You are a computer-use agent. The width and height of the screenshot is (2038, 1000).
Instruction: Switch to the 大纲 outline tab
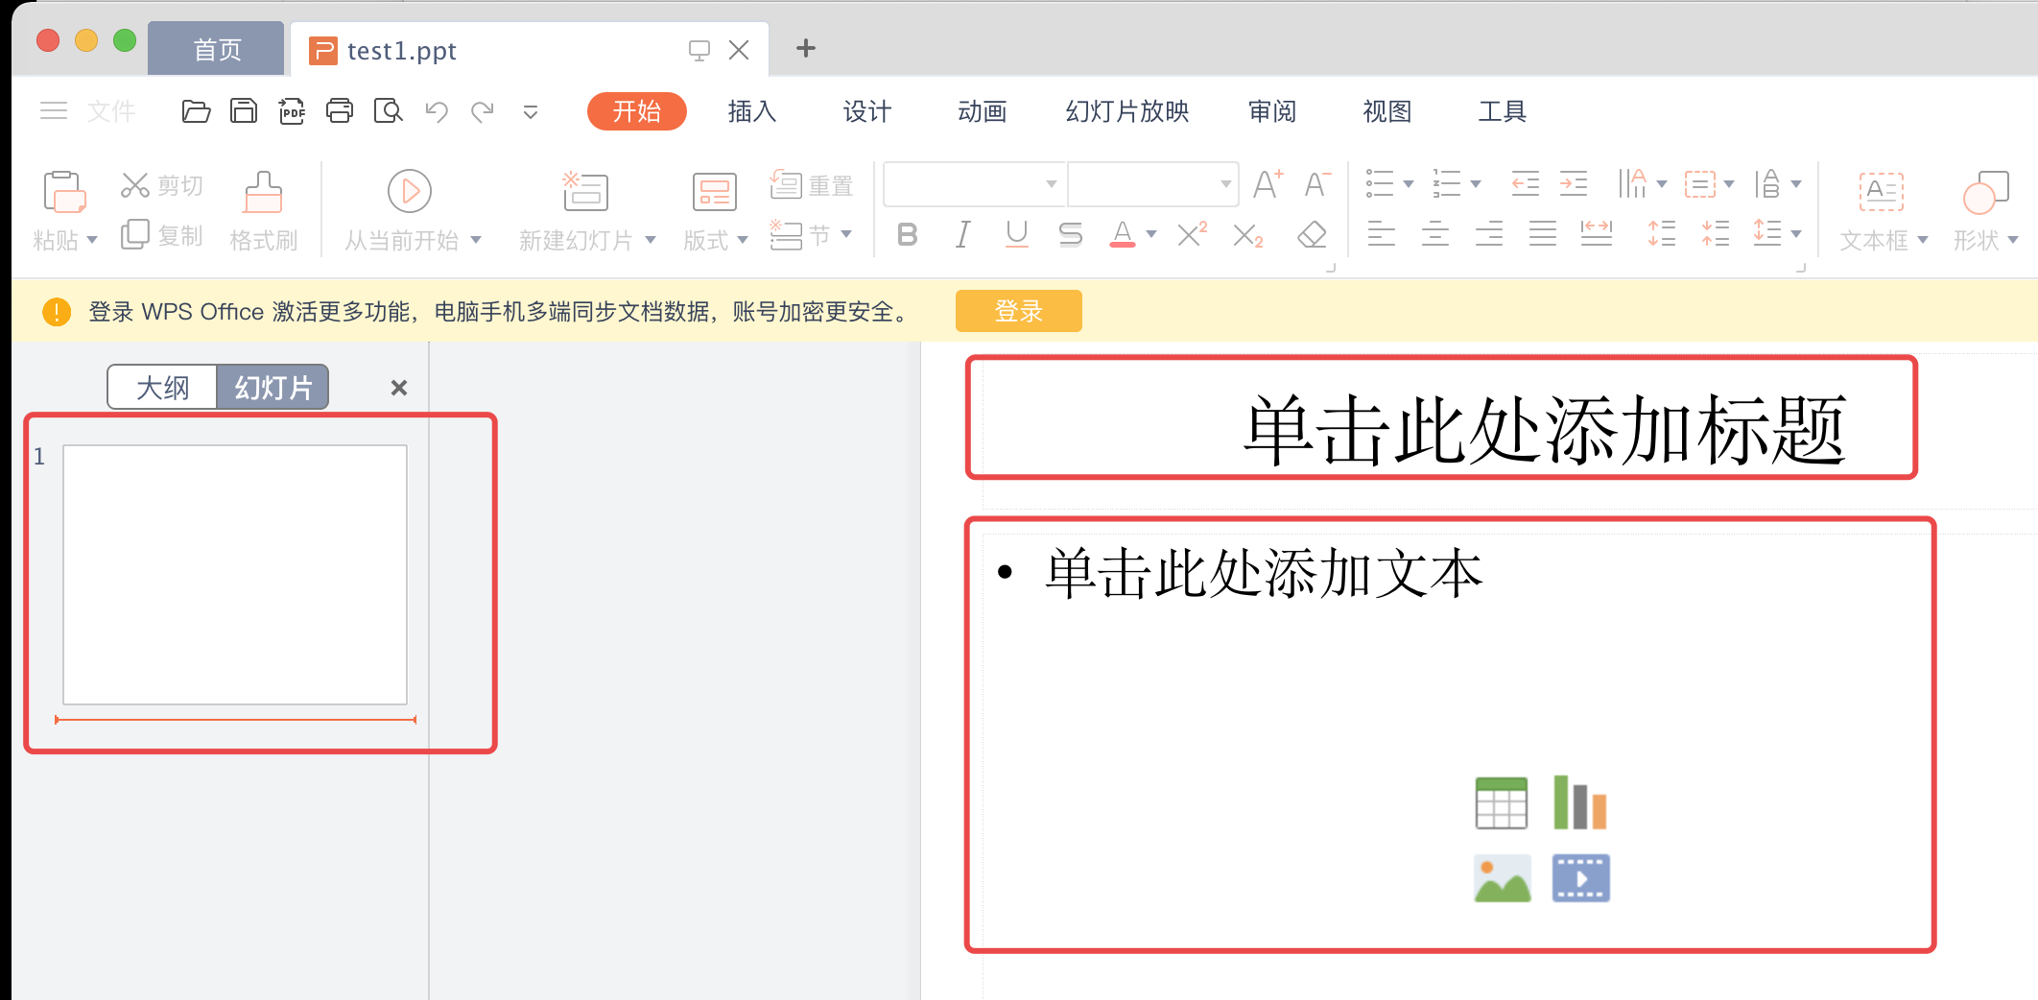[x=162, y=388]
